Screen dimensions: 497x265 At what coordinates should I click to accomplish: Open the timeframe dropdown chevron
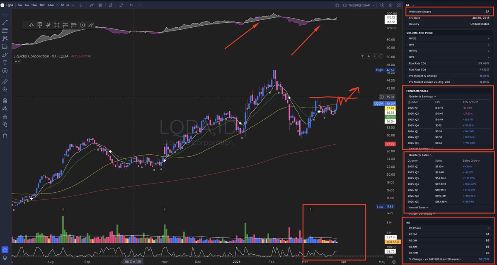click(x=73, y=5)
